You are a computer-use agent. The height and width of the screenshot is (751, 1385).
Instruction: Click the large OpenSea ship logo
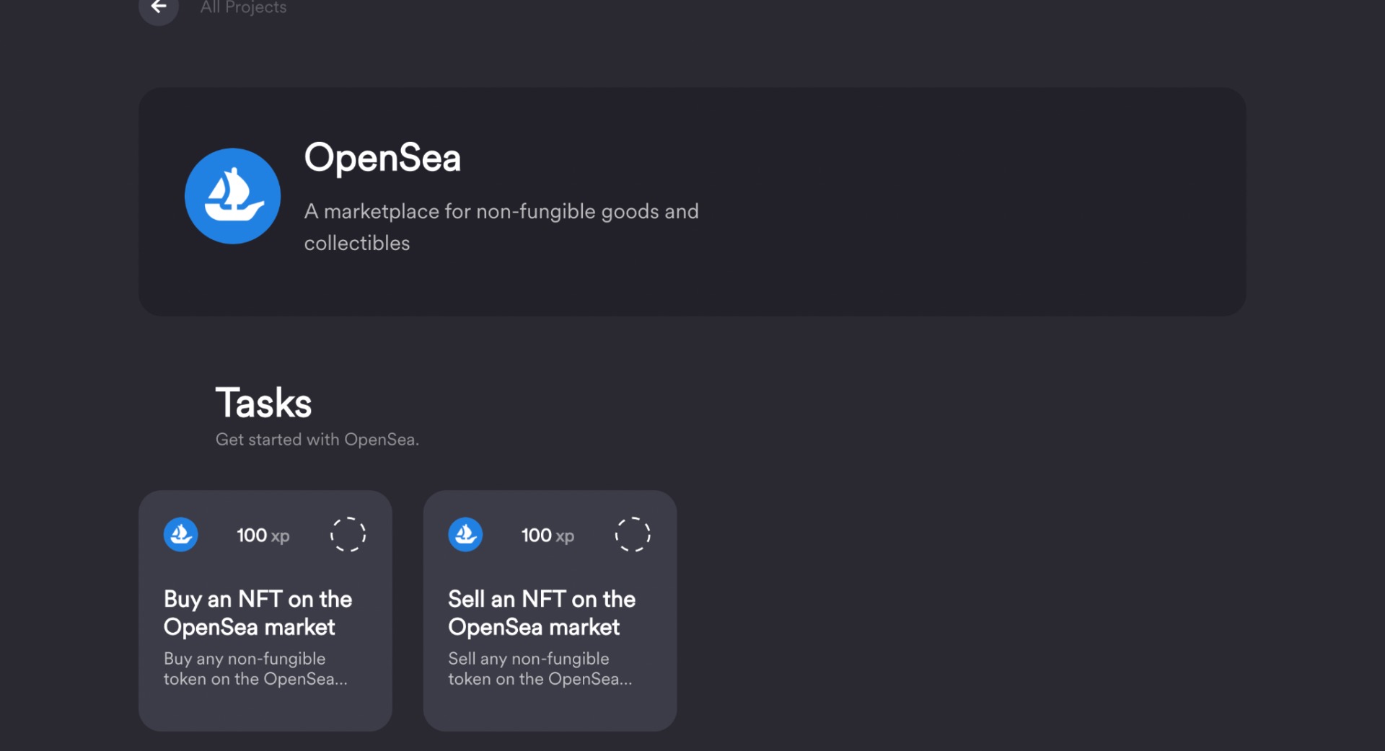click(x=232, y=196)
